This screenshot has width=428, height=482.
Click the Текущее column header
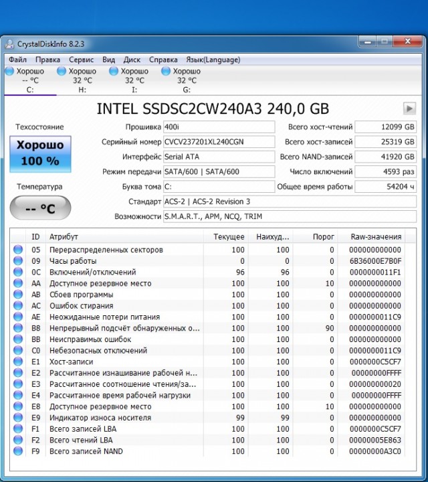[x=225, y=237]
